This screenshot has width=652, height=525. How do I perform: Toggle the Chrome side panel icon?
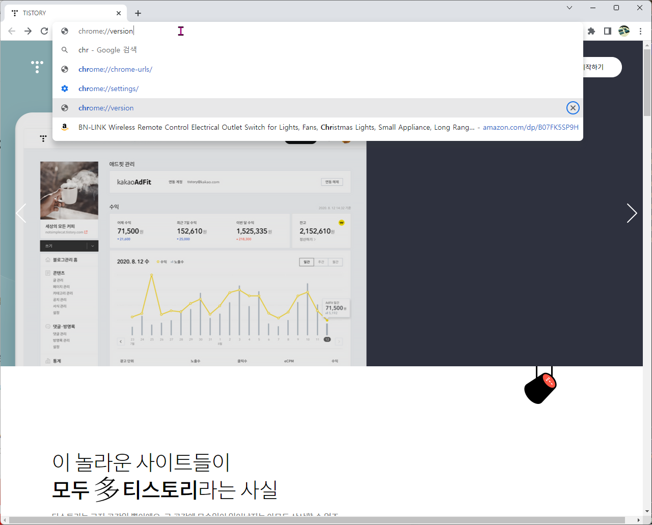pos(607,31)
